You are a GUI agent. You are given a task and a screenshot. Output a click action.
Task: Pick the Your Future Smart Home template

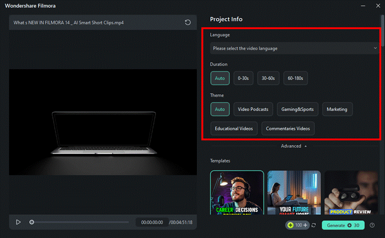coord(294,193)
